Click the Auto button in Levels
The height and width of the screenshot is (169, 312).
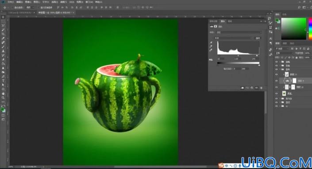tap(258, 38)
